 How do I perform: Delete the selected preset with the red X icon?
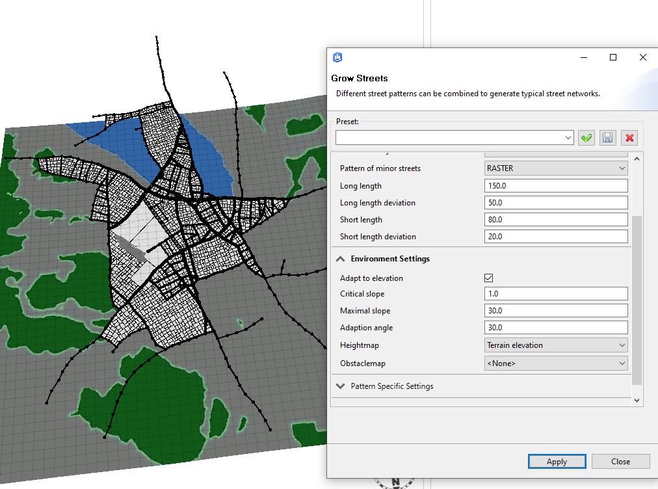tap(629, 137)
